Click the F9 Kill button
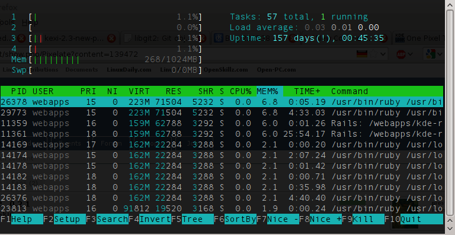 (363, 219)
